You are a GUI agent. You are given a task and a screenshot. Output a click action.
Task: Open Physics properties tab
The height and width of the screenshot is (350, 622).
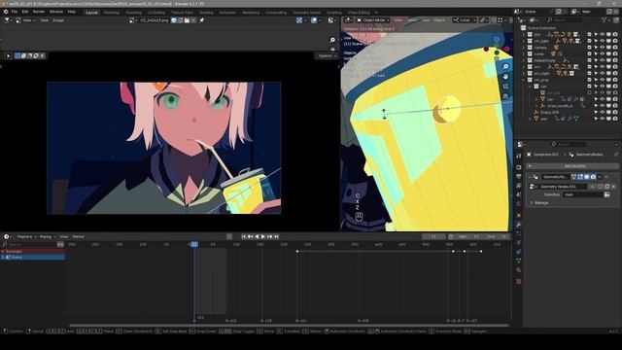click(x=518, y=242)
